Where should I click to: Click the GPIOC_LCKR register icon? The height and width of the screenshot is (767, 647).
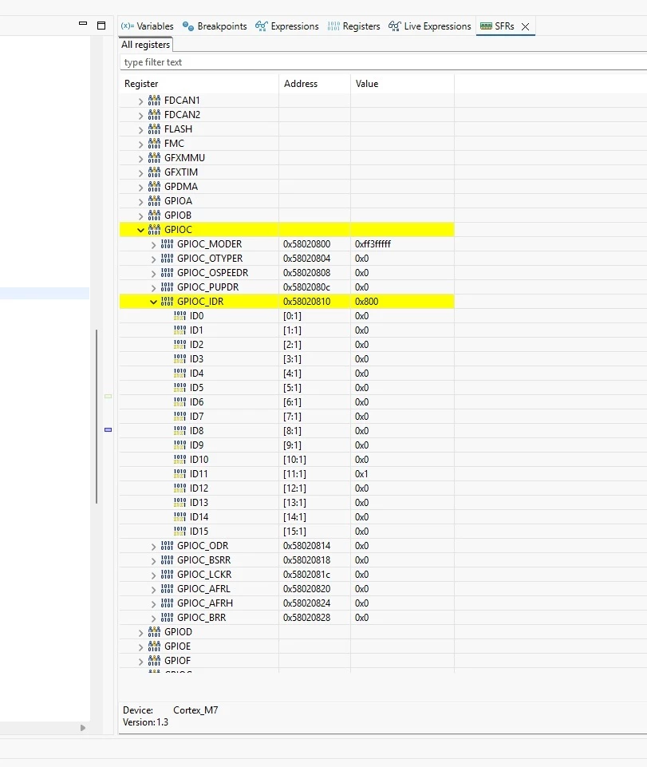coord(167,575)
